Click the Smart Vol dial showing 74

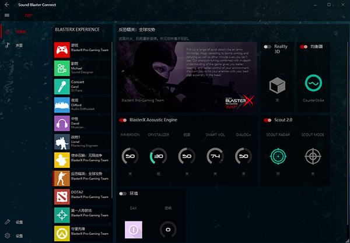(215, 156)
